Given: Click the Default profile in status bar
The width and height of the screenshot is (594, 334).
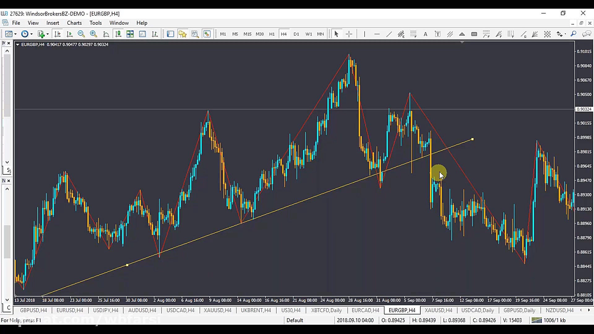Looking at the screenshot, I should (x=295, y=320).
